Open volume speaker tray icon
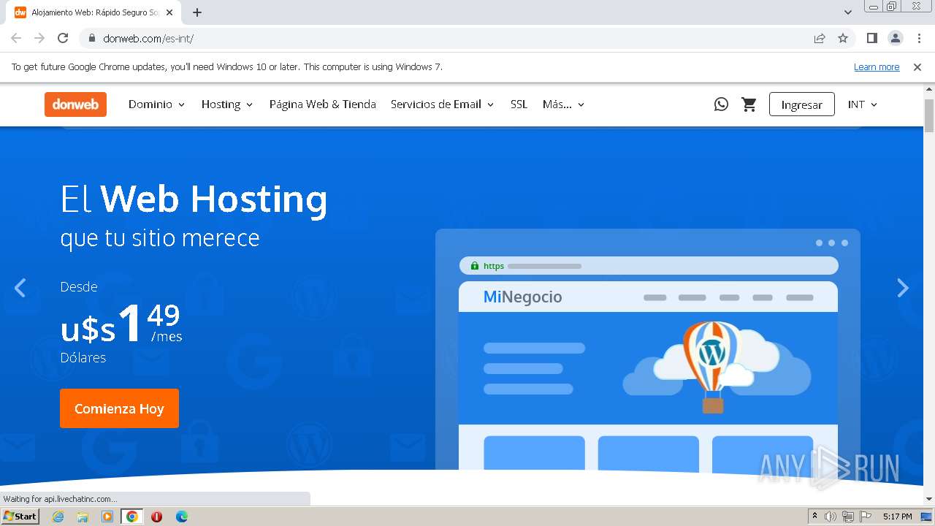This screenshot has width=935, height=526. click(x=831, y=517)
